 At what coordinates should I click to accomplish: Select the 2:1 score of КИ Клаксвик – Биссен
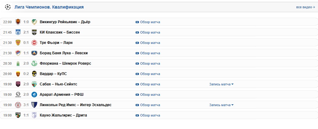click(x=26, y=32)
